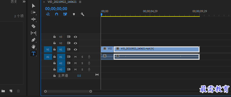
Task: Expand hidden panel tabs with double chevron
Action: [x=24, y=2]
